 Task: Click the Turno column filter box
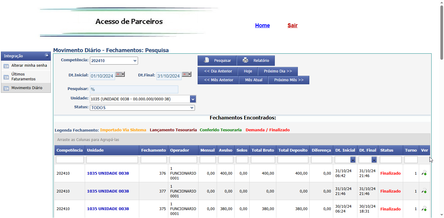point(411,160)
